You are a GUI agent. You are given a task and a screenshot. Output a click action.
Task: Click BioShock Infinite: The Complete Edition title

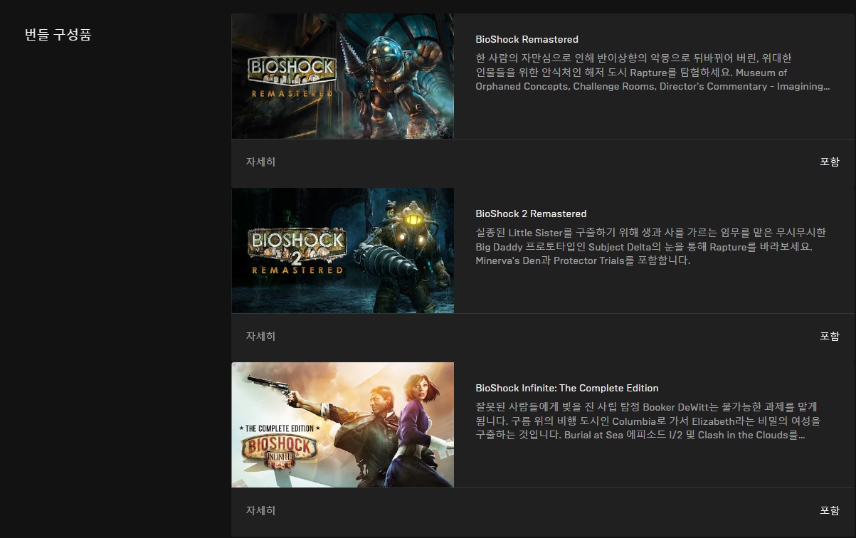pyautogui.click(x=567, y=388)
